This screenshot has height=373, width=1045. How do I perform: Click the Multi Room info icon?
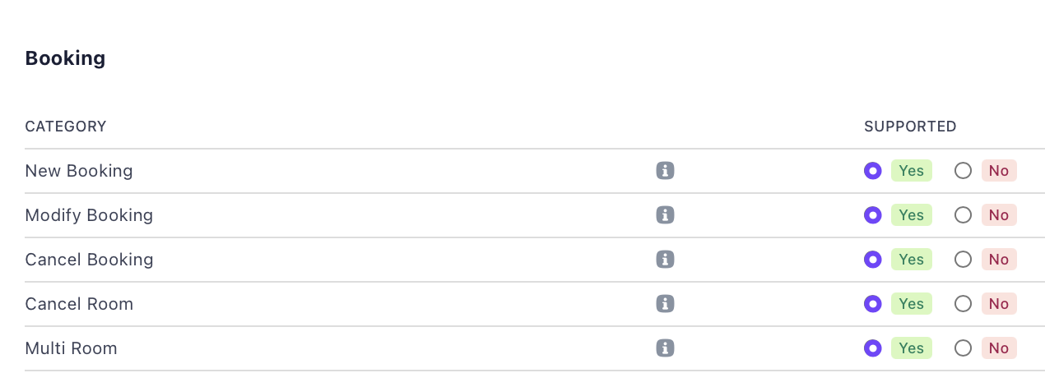665,348
